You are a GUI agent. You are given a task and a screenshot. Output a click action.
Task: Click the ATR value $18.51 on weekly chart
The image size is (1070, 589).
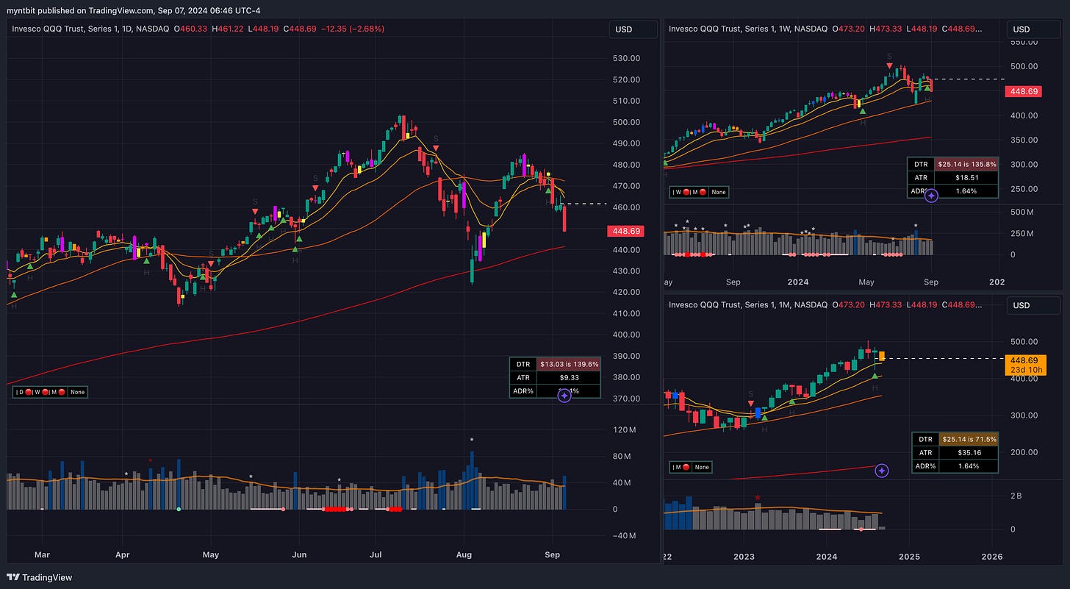[966, 177]
